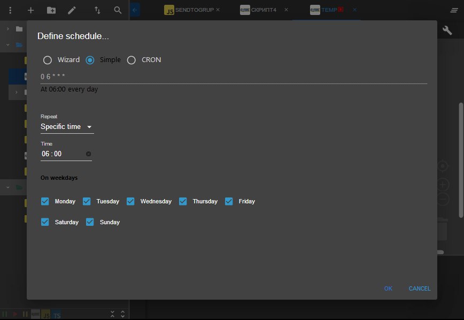Uncheck the Tuesday checkbox
Screen dimensions: 464x320
tap(87, 202)
